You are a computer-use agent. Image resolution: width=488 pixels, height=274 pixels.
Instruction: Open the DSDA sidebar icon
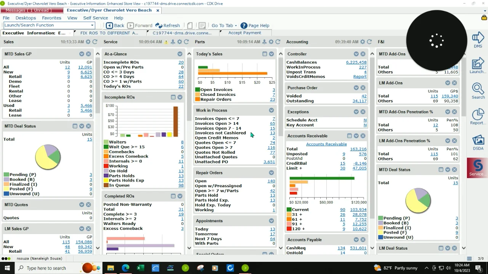[x=478, y=142]
